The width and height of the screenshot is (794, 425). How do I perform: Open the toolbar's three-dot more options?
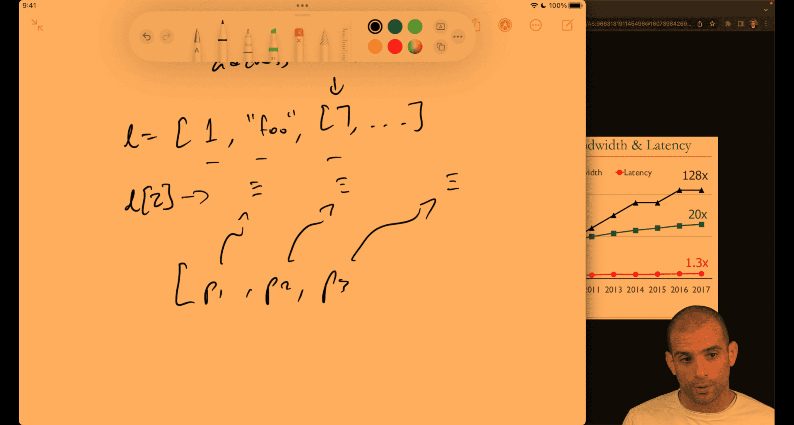pos(457,37)
